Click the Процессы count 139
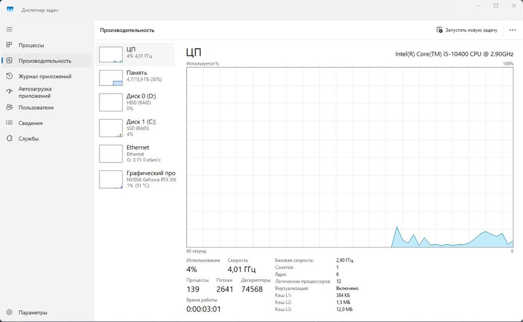Screen dimensions: 523x322 click(193, 290)
